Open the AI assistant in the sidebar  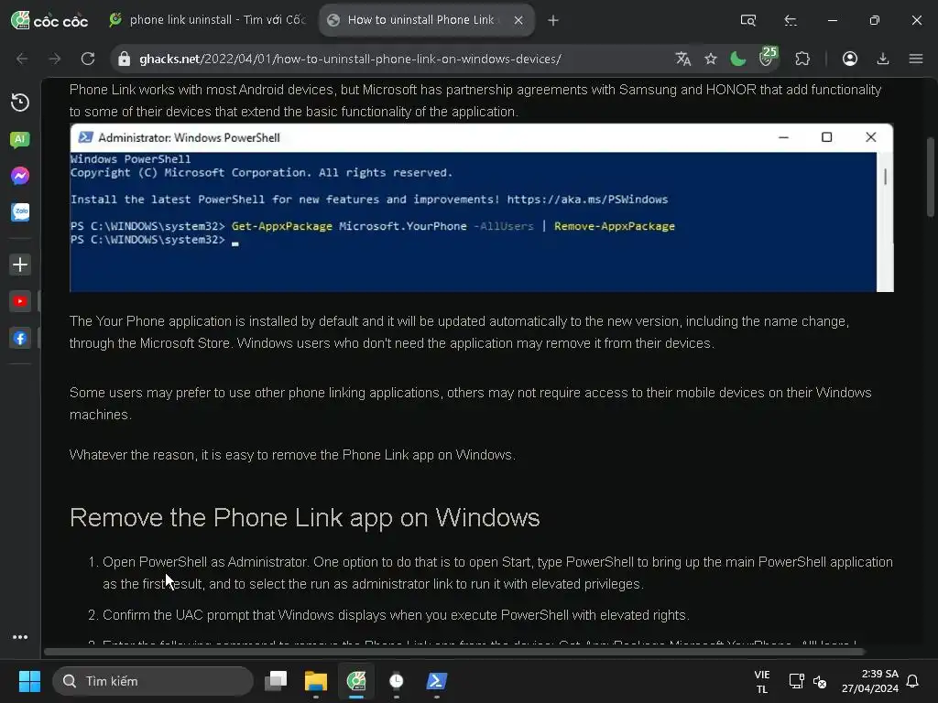[20, 139]
